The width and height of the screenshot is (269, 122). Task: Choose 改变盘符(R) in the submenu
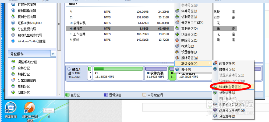pyautogui.click(x=233, y=63)
